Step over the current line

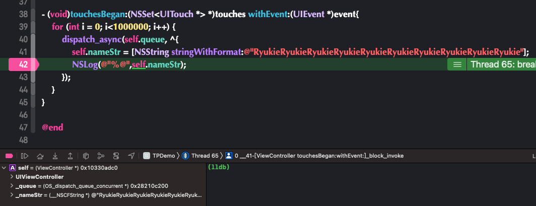pos(40,156)
